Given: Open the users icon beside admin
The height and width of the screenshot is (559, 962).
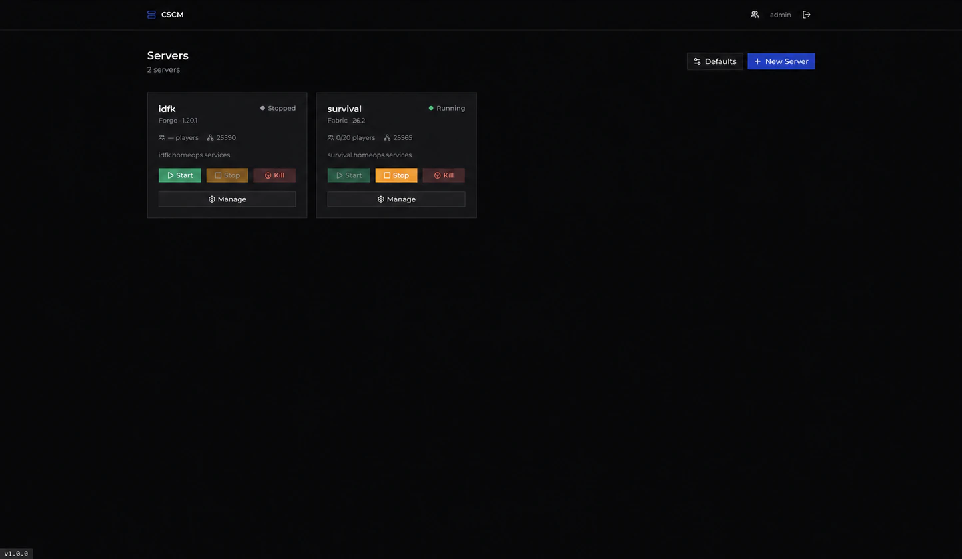Looking at the screenshot, I should pyautogui.click(x=755, y=15).
